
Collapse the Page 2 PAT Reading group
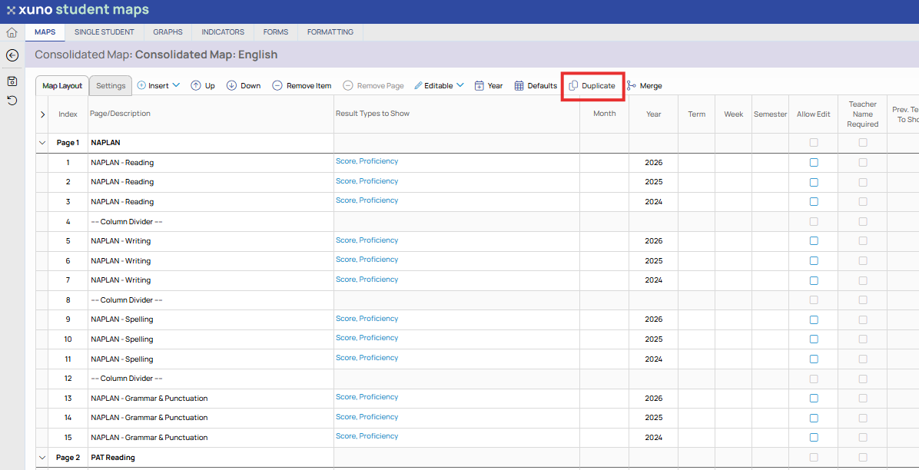[x=42, y=457]
